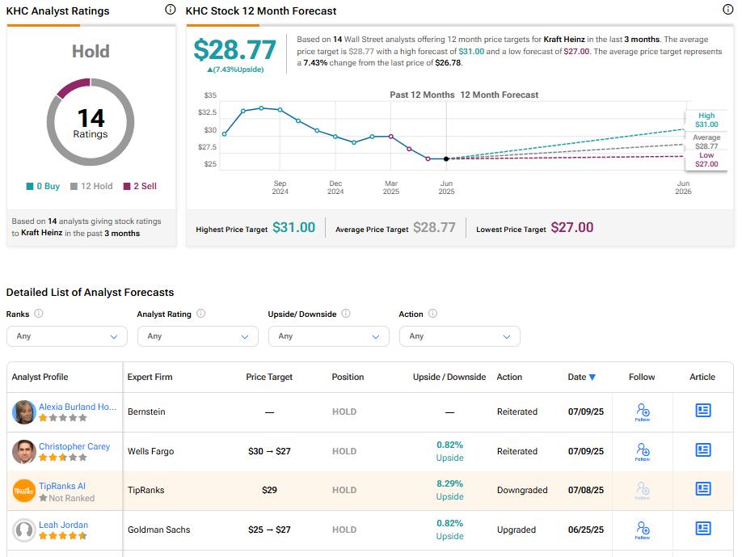Image resolution: width=742 pixels, height=557 pixels.
Task: Click the Action column header
Action: point(510,378)
